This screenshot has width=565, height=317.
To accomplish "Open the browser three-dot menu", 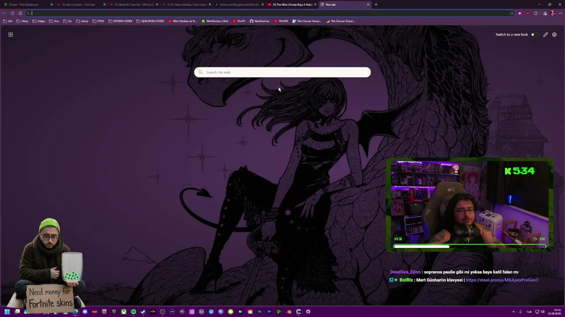I will pyautogui.click(x=560, y=13).
